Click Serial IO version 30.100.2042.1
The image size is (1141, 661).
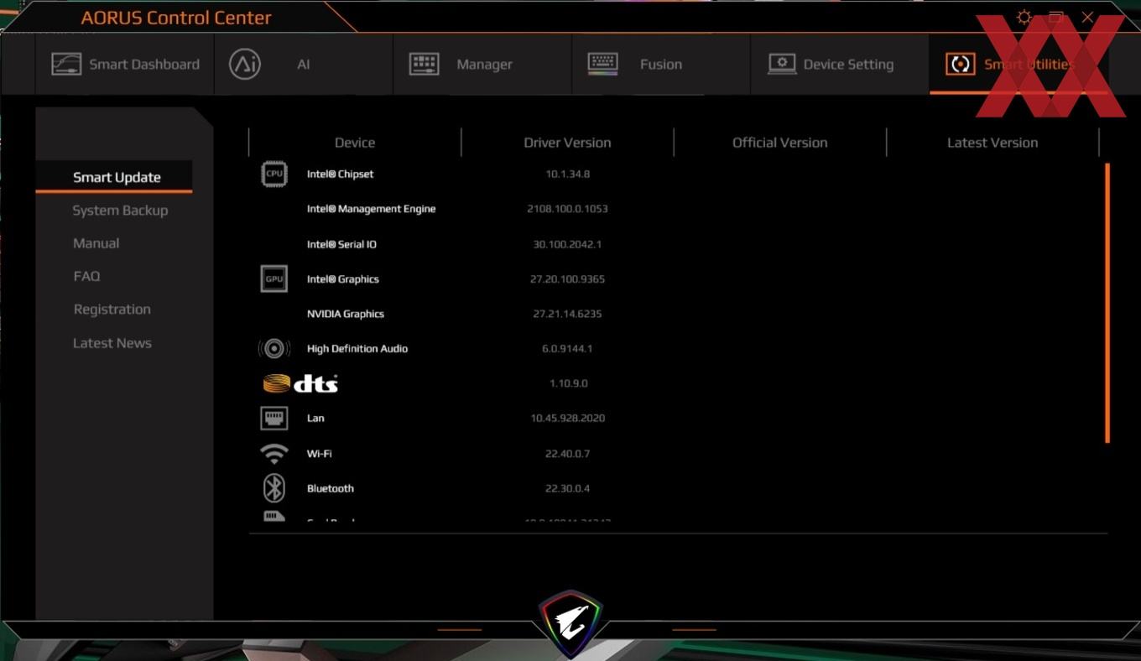coord(567,244)
